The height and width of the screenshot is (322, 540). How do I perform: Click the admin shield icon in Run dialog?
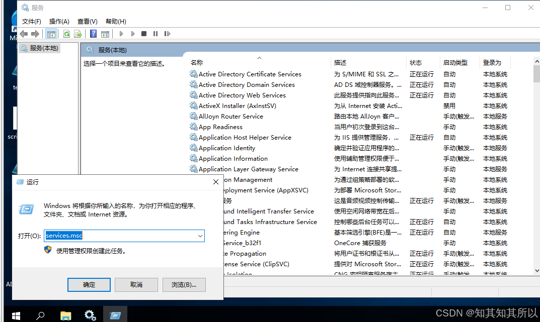[x=48, y=250]
